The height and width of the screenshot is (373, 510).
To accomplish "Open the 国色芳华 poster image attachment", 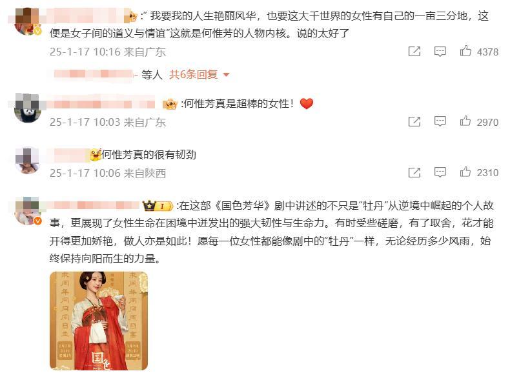I will (99, 321).
